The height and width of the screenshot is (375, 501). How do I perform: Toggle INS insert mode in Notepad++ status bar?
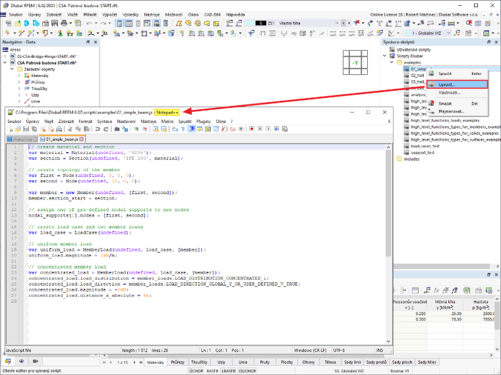[380, 350]
